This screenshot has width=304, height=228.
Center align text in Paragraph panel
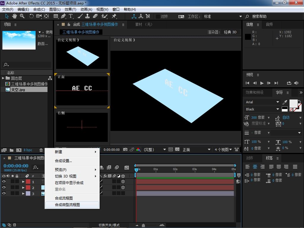point(255,167)
